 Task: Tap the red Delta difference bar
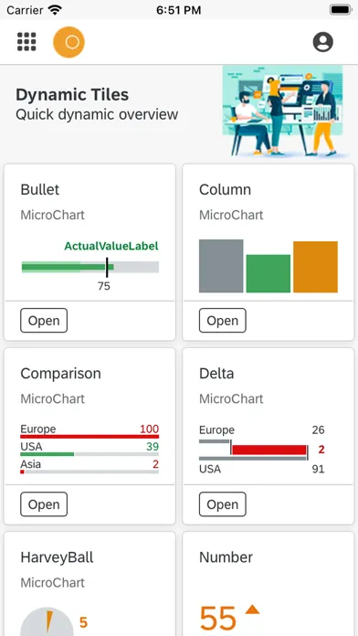(x=269, y=450)
